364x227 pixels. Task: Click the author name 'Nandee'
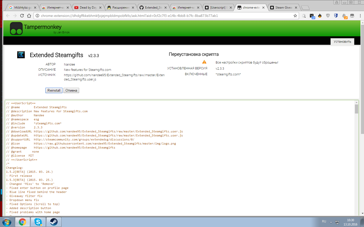tap(70, 65)
